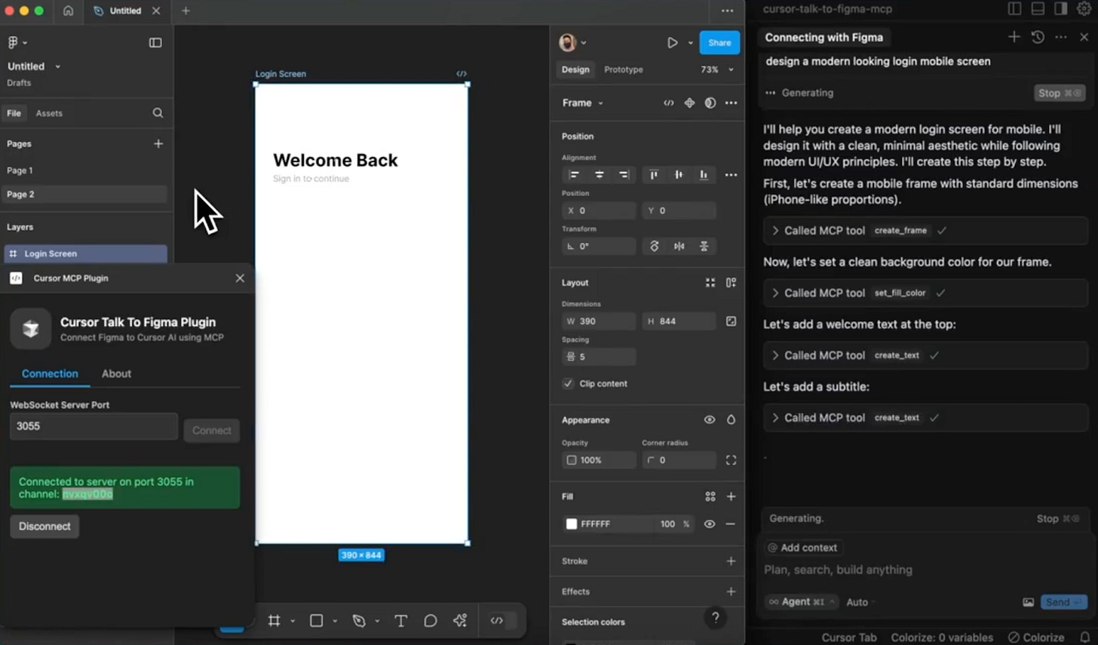The width and height of the screenshot is (1098, 645).
Task: Open blend mode droplet icon in Appearance
Action: coord(731,420)
